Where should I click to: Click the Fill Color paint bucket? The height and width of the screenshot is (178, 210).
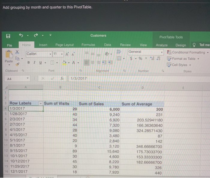[x=64, y=63]
